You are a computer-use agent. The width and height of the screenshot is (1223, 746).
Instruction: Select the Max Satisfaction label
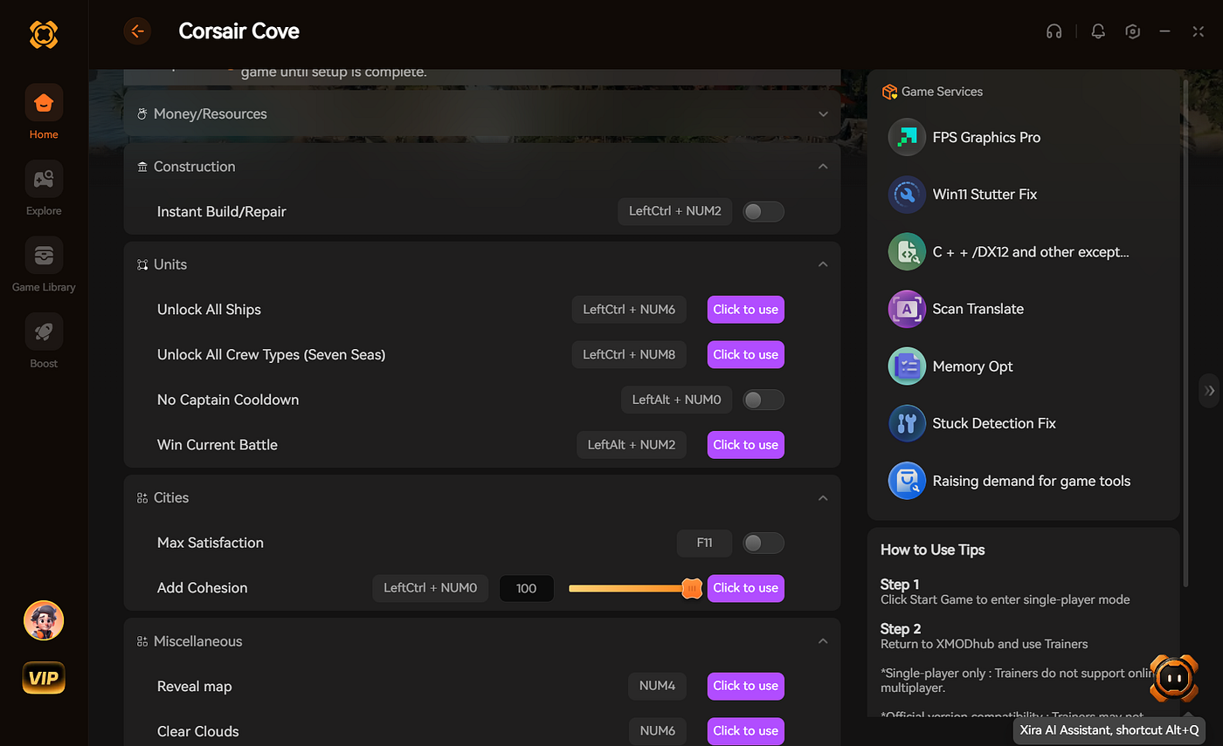click(x=211, y=543)
